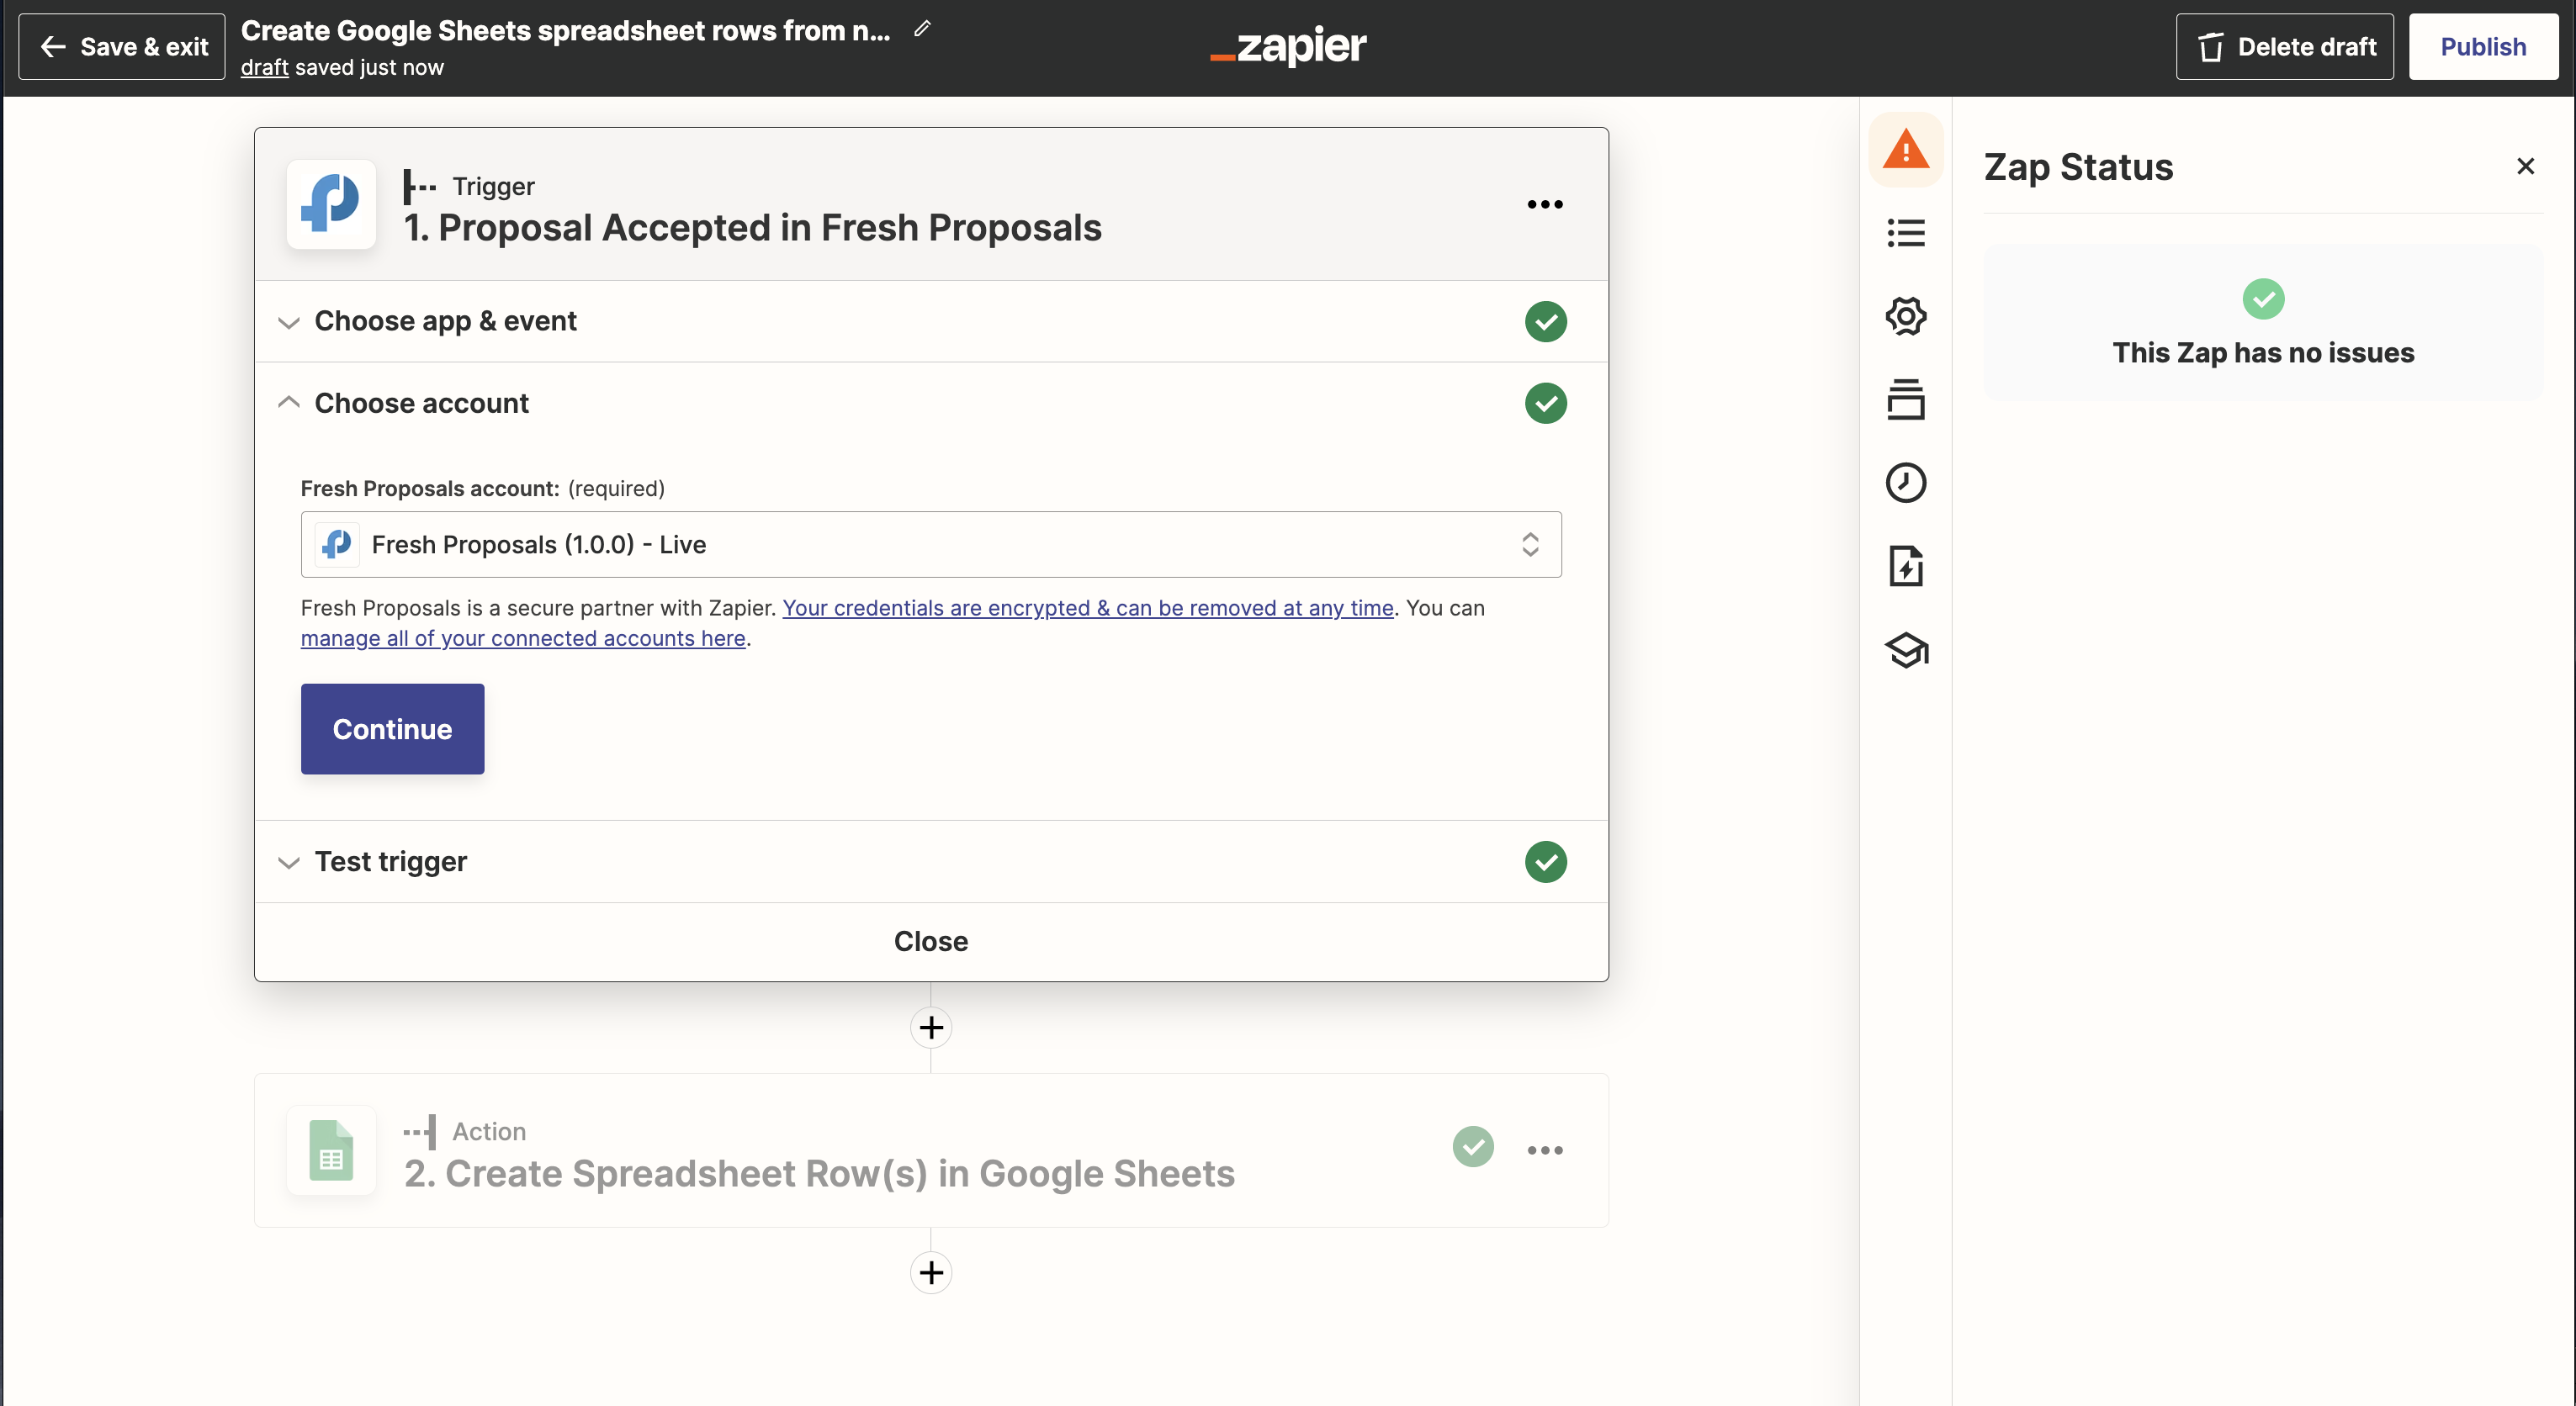Expand the Choose app & event section
The width and height of the screenshot is (2576, 1406).
[445, 322]
